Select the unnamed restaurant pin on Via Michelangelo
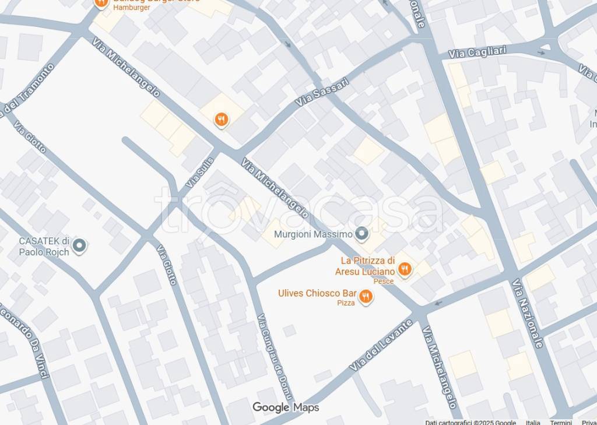597x425 pixels. [x=221, y=120]
